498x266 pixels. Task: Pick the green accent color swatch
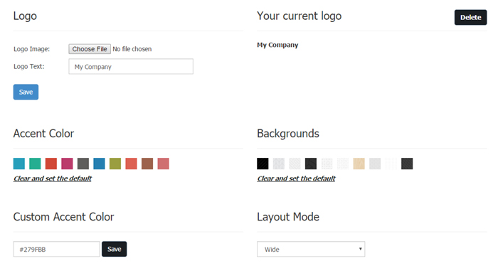tap(35, 164)
